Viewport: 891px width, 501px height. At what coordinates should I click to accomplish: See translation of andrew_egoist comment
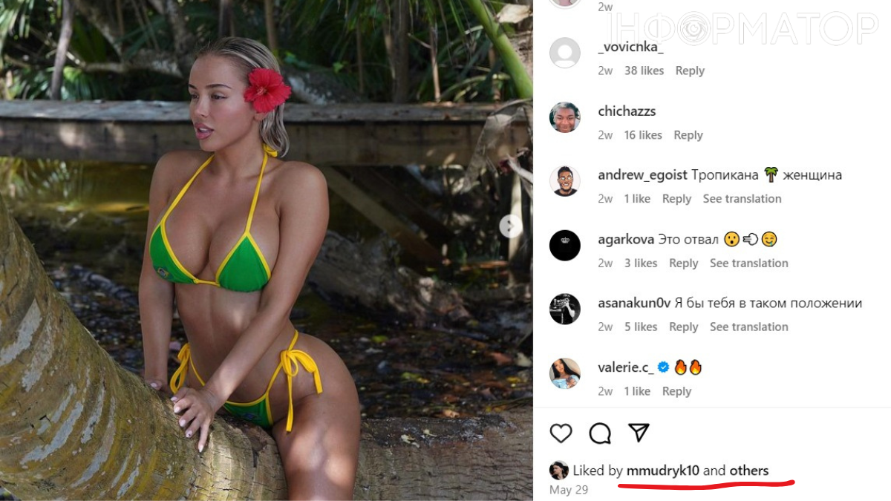point(742,199)
